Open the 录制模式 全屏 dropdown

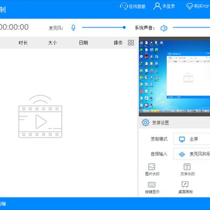click(192, 139)
